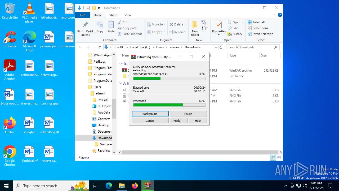339x191 pixels.
Task: Click Local Disk (C:) breadcrumb
Action: [x=140, y=47]
